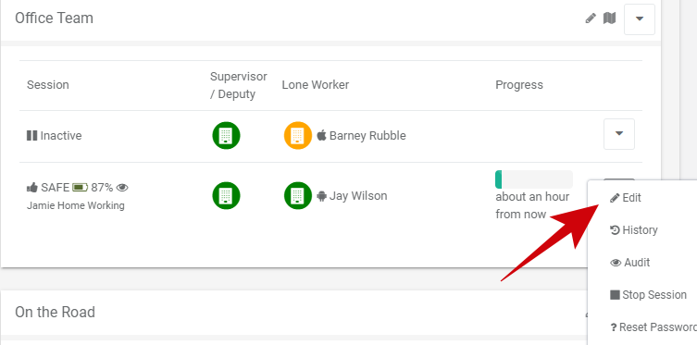Click Jay Wilson's green supervisor building icon
The image size is (697, 345).
(x=226, y=196)
